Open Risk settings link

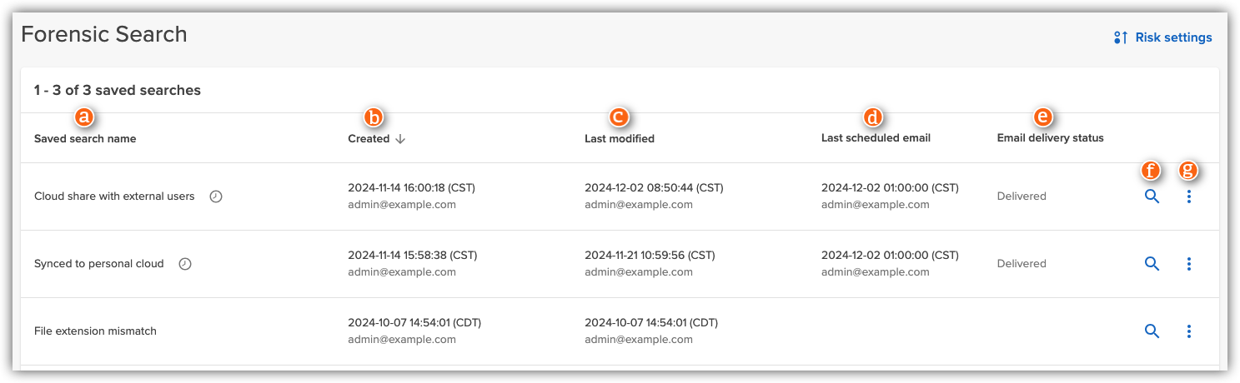(x=1172, y=37)
